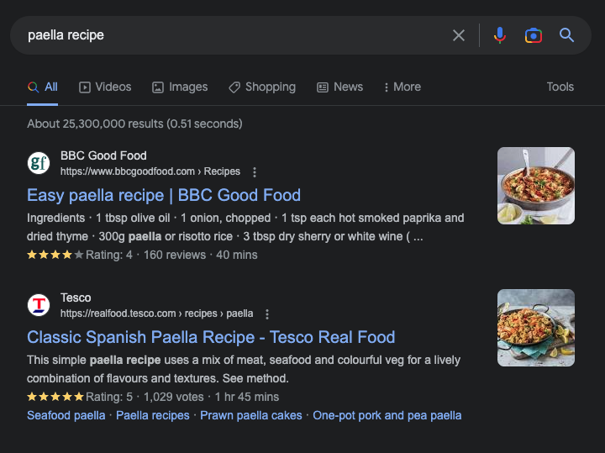Expand the More search filters menu
This screenshot has height=453, width=605.
[x=402, y=87]
